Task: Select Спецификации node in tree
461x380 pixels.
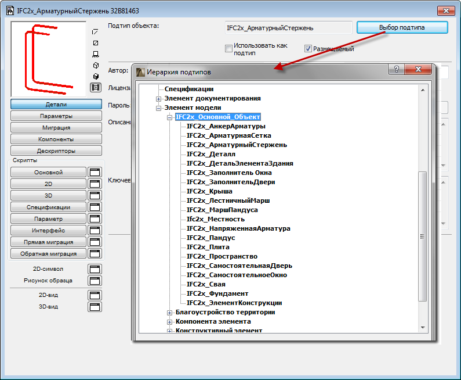Action: pyautogui.click(x=189, y=89)
